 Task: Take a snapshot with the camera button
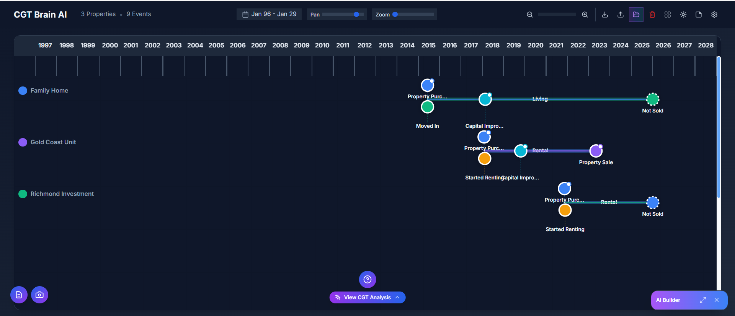39,295
